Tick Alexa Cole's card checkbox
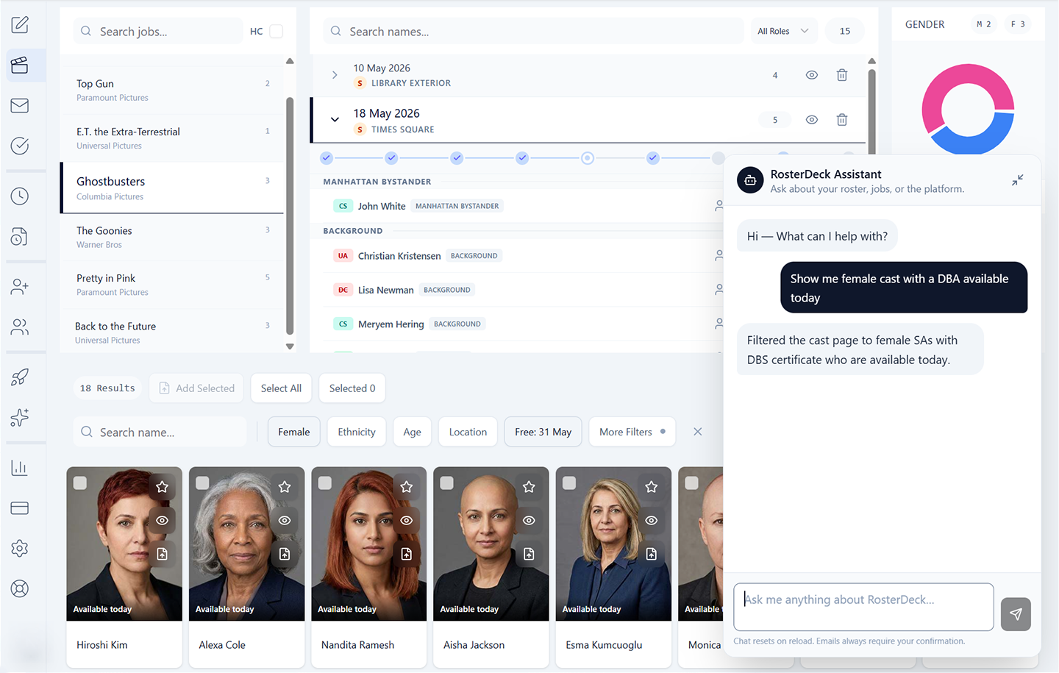This screenshot has height=673, width=1059. click(202, 483)
